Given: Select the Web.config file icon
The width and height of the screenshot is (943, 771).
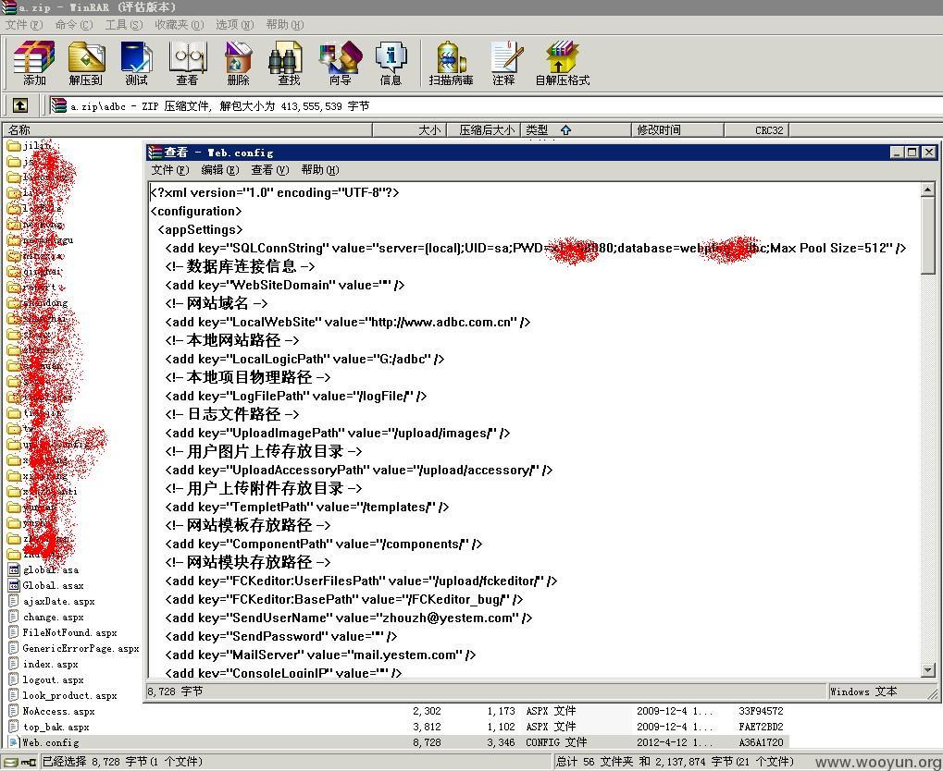Looking at the screenshot, I should click(14, 742).
